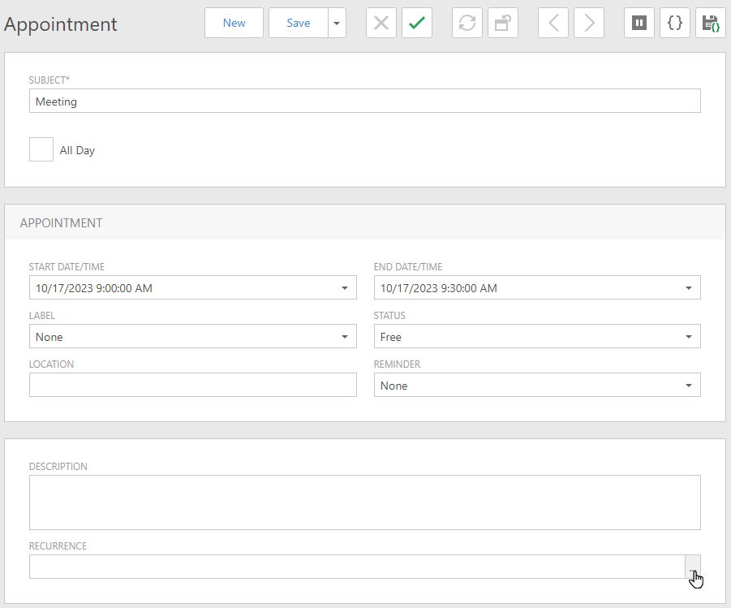Screen dimensions: 731x608
Task: Click the Description text area
Action: click(x=364, y=502)
